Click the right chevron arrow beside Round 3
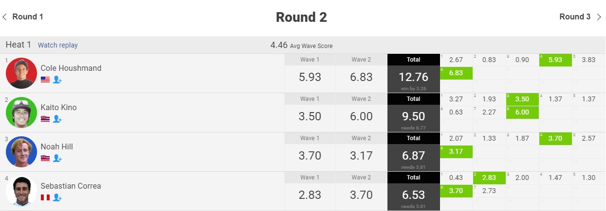Screen dimensions: 606x211 [599, 17]
